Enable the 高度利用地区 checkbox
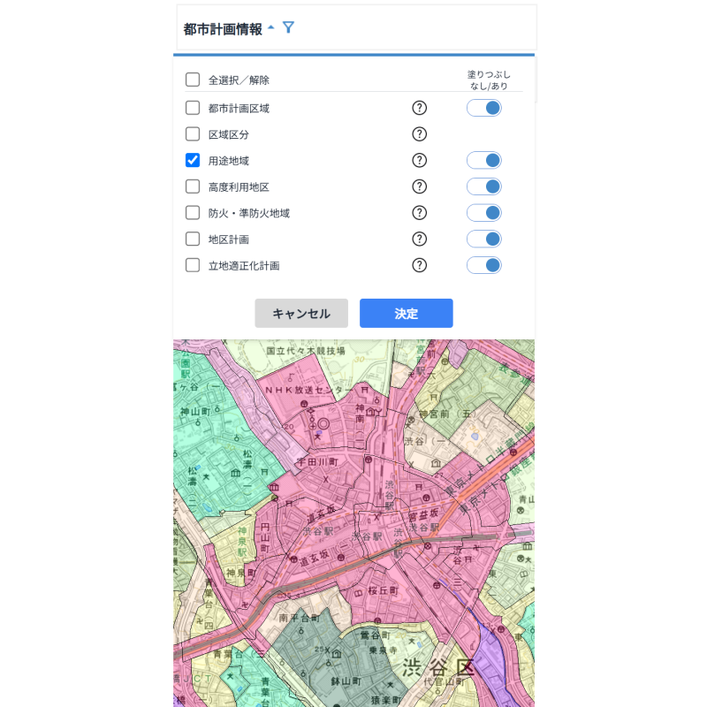707x707 pixels. coord(193,186)
